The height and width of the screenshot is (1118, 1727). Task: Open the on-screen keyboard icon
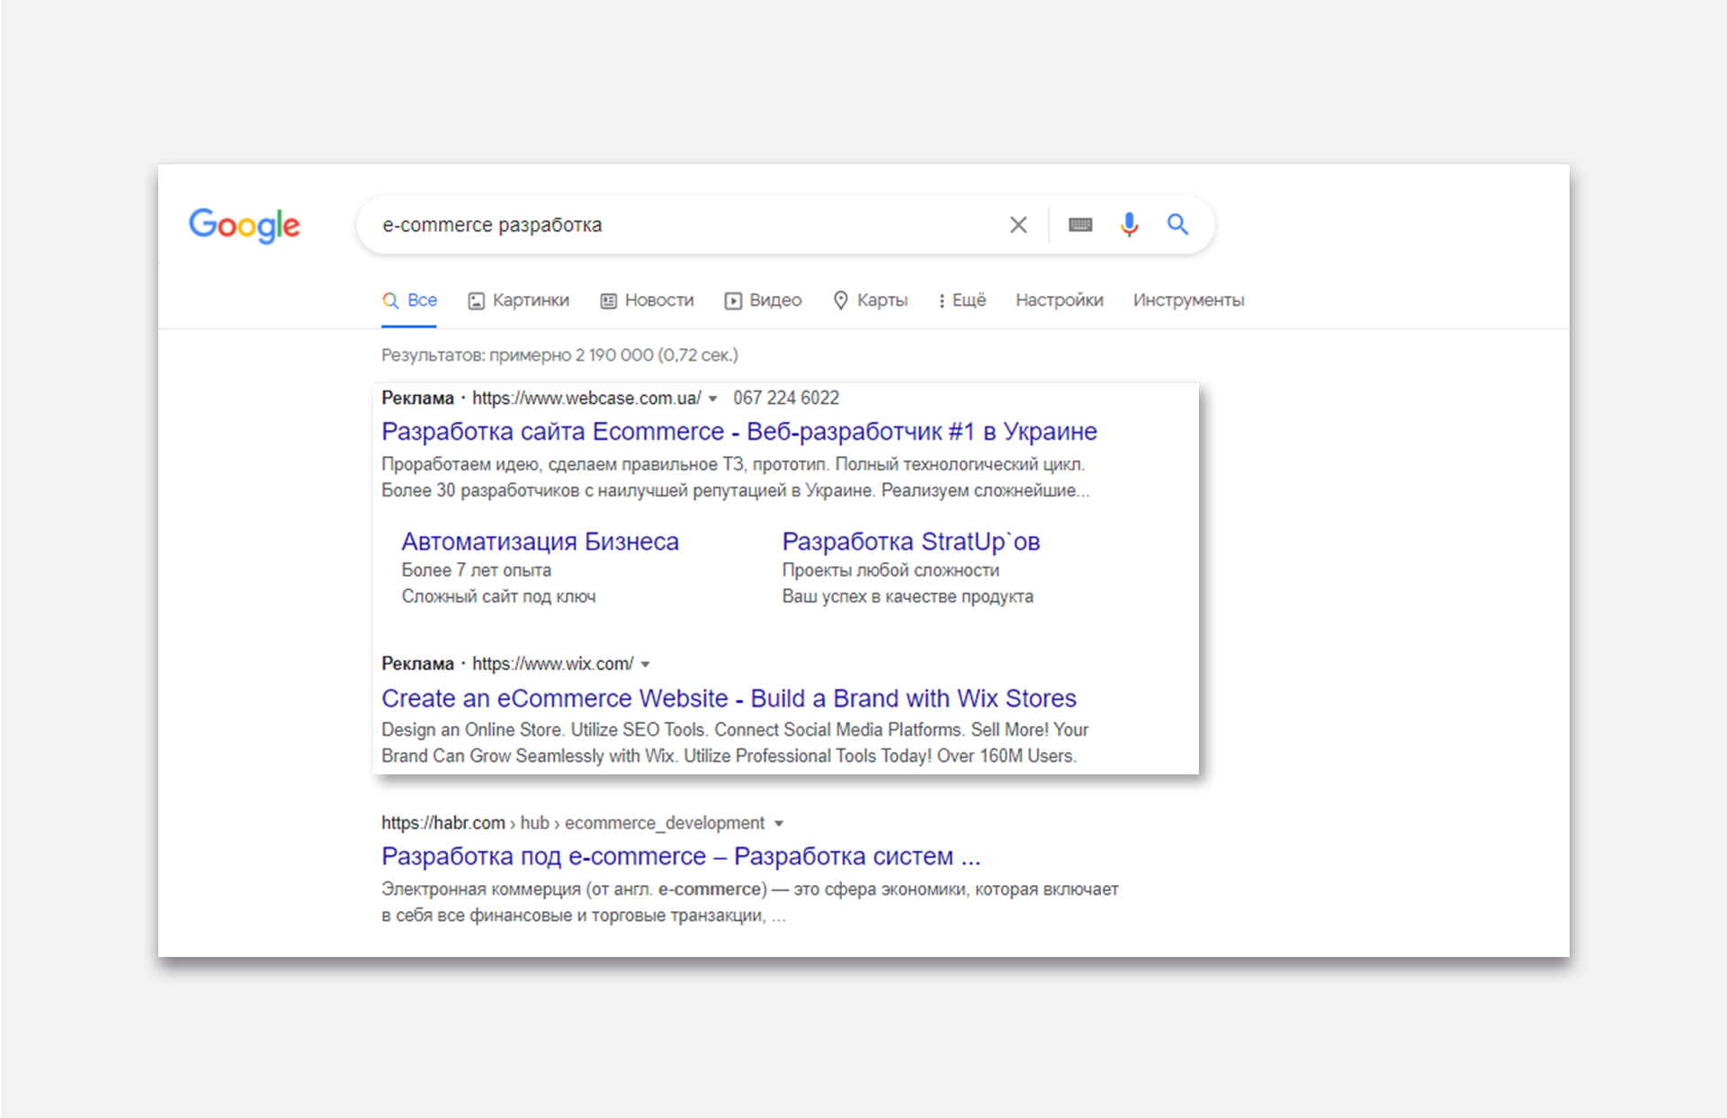click(1080, 225)
